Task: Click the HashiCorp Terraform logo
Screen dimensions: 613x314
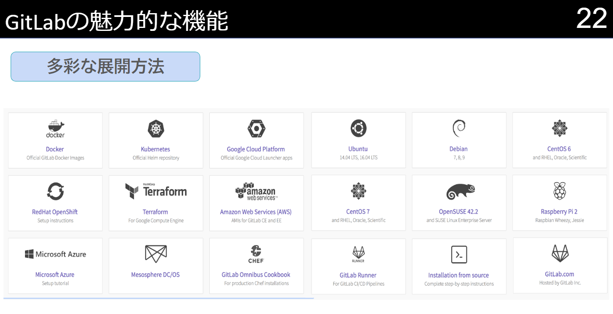Action: pyautogui.click(x=155, y=190)
